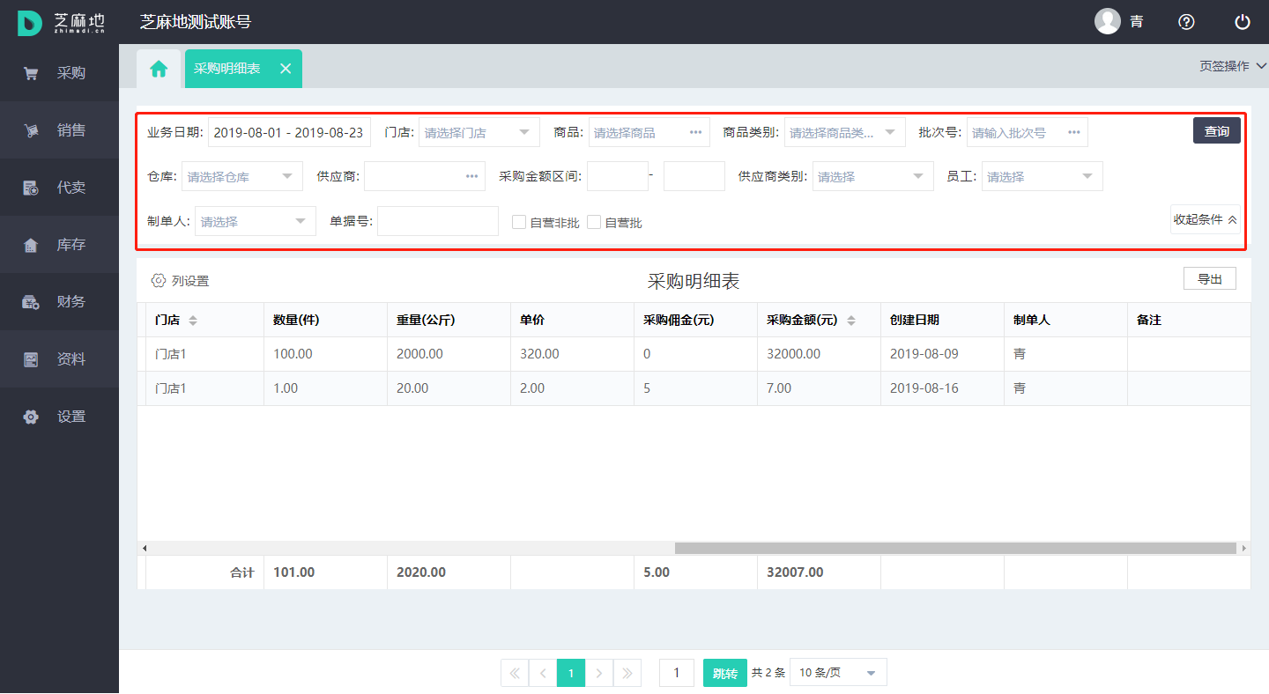Open the 门店 dropdown
Image resolution: width=1269 pixels, height=694 pixels.
479,132
